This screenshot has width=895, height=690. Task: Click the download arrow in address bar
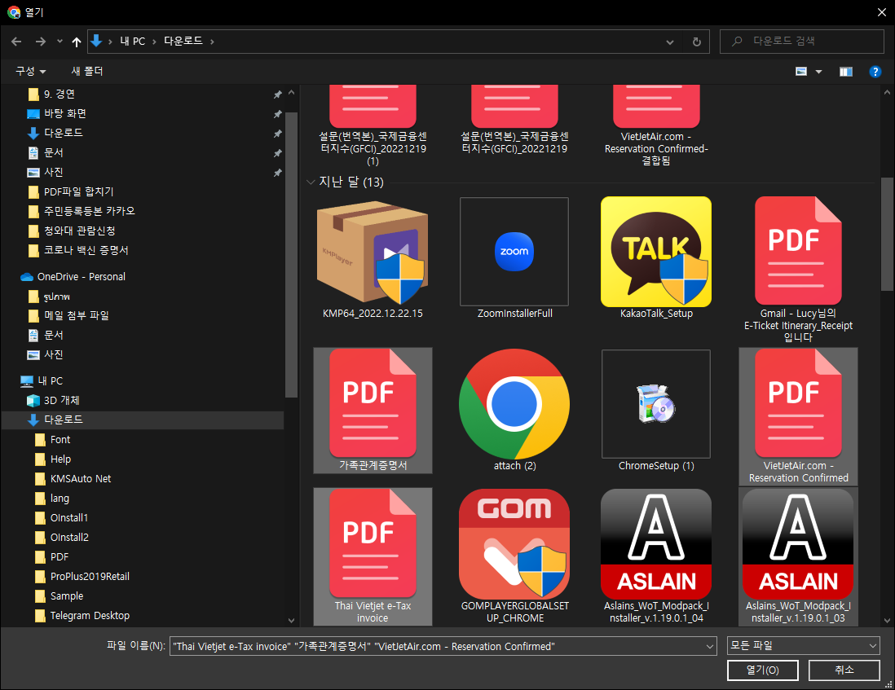click(96, 41)
